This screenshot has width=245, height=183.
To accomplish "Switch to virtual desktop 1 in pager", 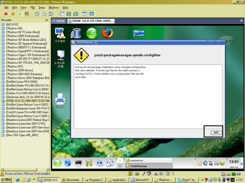I will [120, 160].
